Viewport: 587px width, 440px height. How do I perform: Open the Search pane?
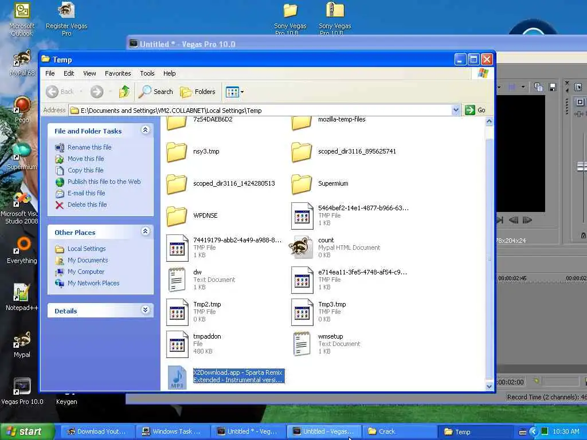pos(156,92)
